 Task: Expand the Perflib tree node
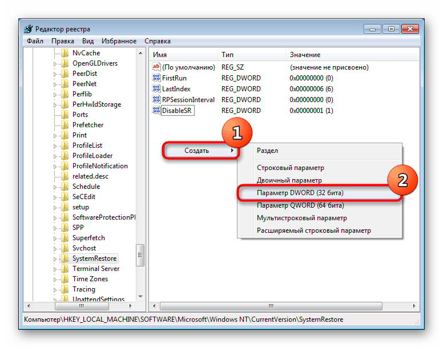coord(55,95)
